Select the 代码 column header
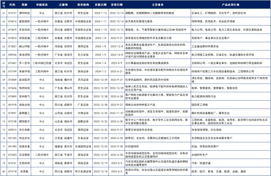The image size is (271, 176). (x=12, y=5)
